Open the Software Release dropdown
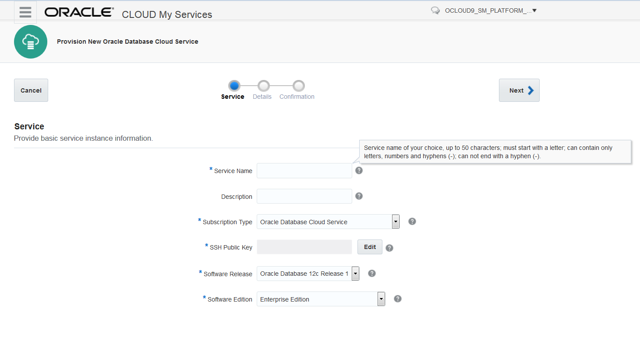The width and height of the screenshot is (640, 340). (355, 273)
